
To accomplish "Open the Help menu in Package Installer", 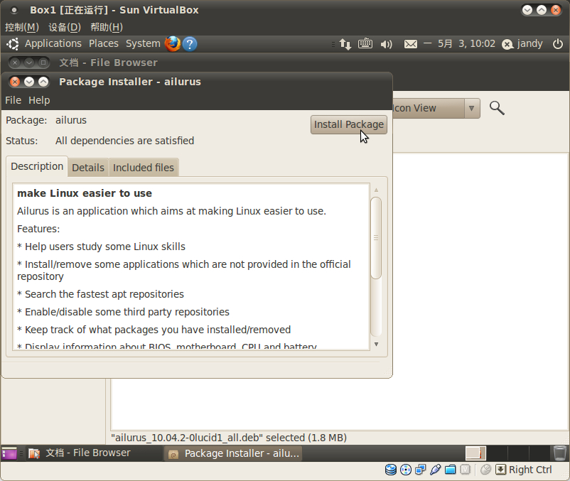I will [39, 100].
